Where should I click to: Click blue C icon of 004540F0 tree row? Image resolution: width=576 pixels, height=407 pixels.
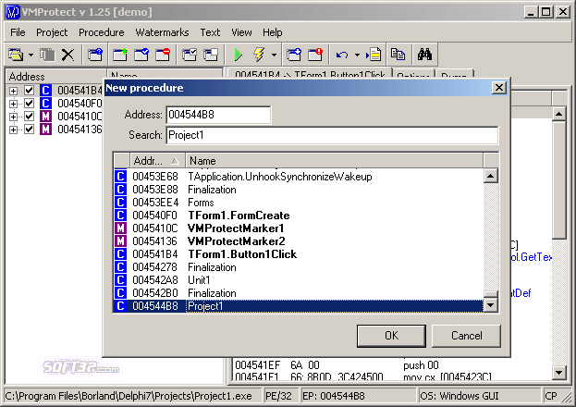(x=45, y=104)
